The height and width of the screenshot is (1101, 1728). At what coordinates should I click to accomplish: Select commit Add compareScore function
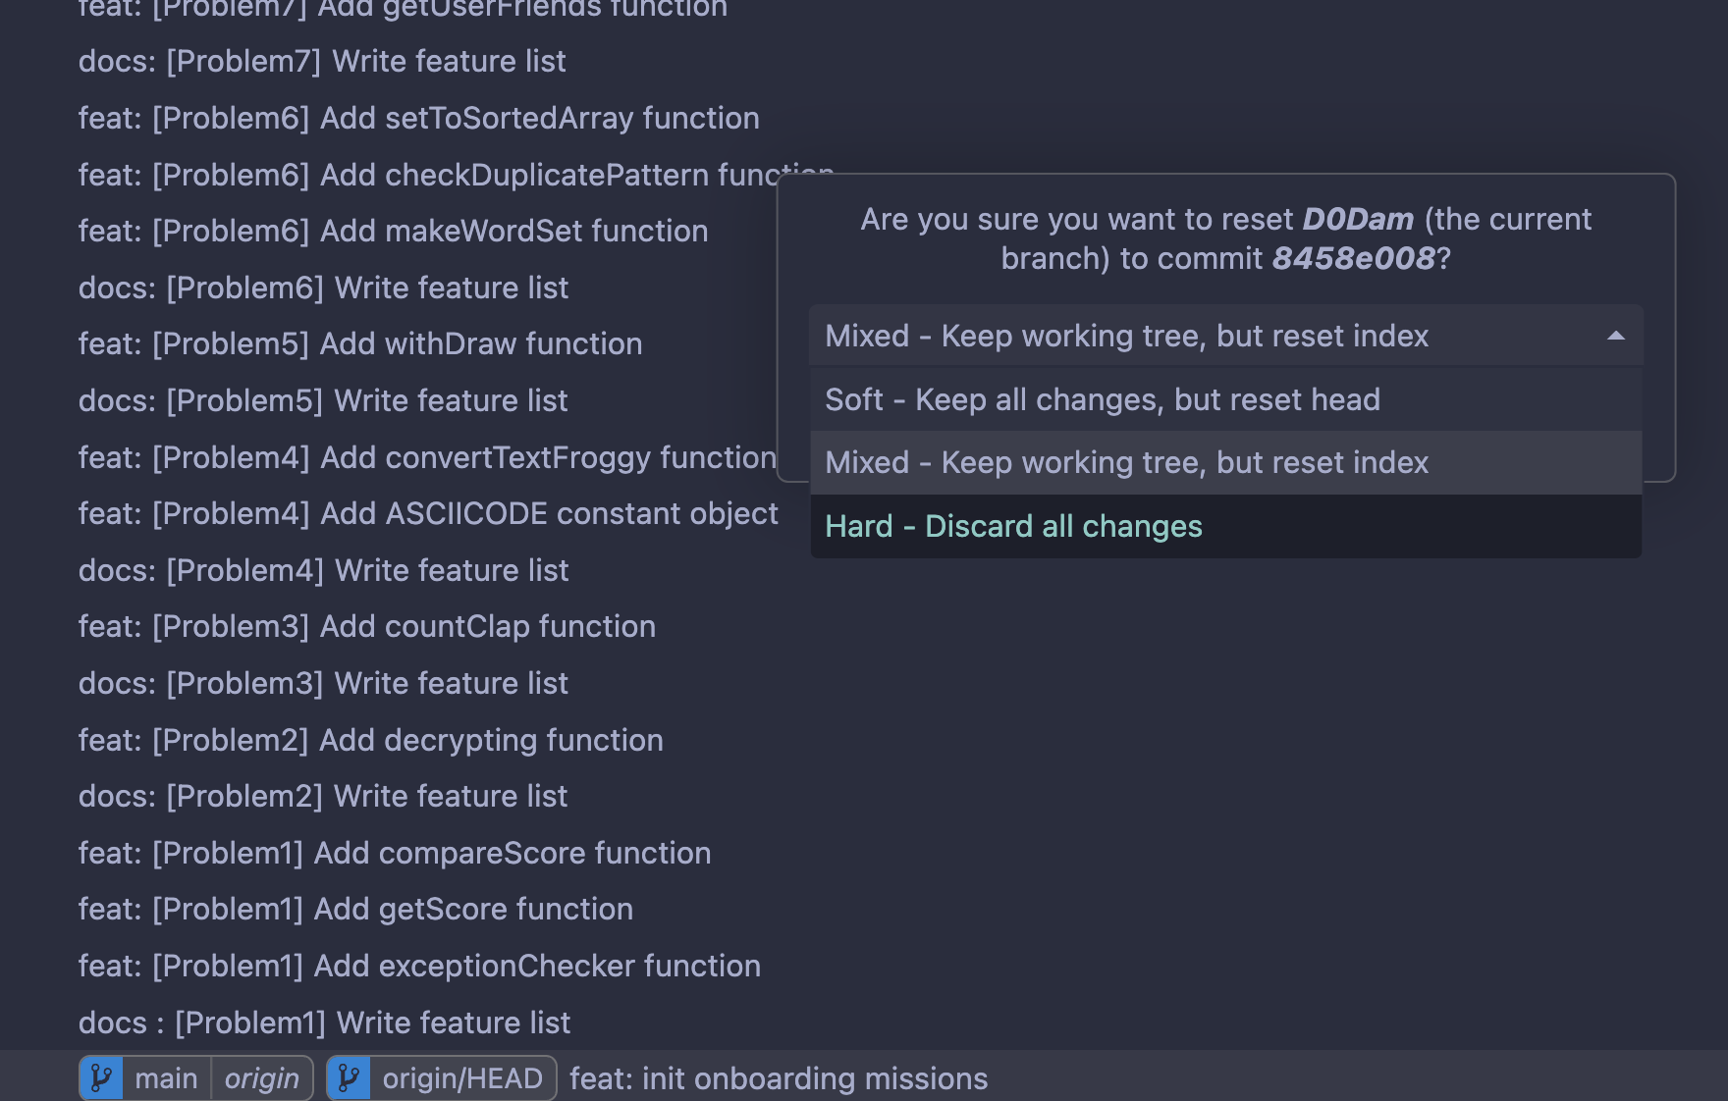pyautogui.click(x=395, y=853)
